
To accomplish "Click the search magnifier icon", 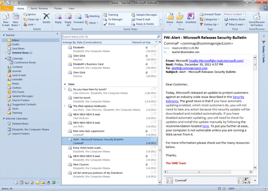I will click(x=159, y=36).
